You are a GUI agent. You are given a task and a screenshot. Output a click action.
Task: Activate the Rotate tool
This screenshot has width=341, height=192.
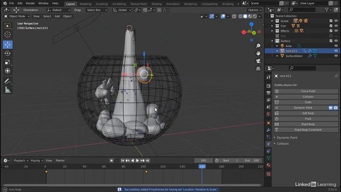[x=7, y=53]
